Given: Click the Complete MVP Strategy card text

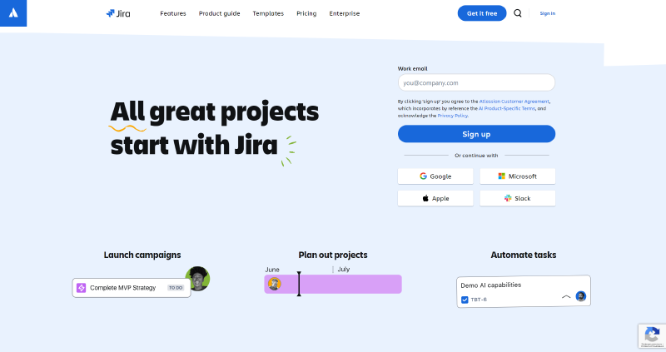Looking at the screenshot, I should click(122, 288).
